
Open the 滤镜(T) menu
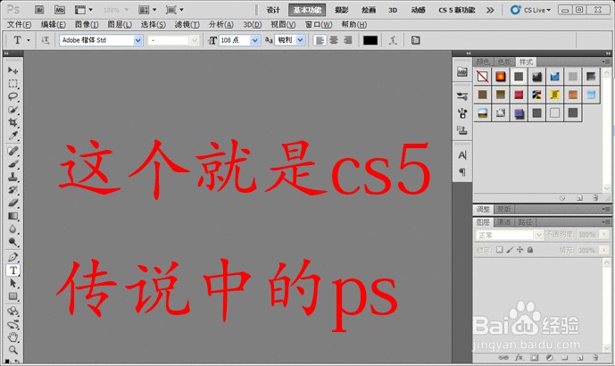pos(187,24)
